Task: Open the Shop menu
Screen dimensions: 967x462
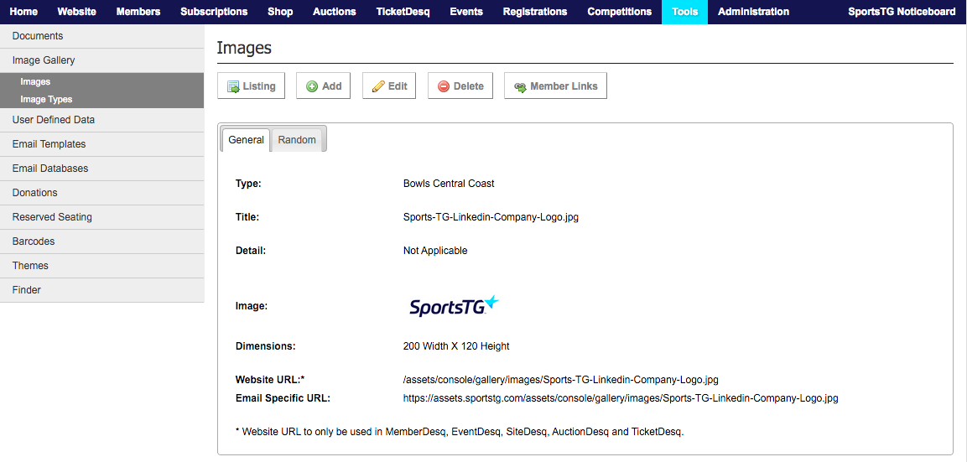Action: (x=280, y=12)
